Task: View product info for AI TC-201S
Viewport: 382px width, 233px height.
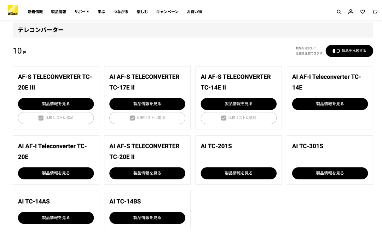Action: coord(238,173)
